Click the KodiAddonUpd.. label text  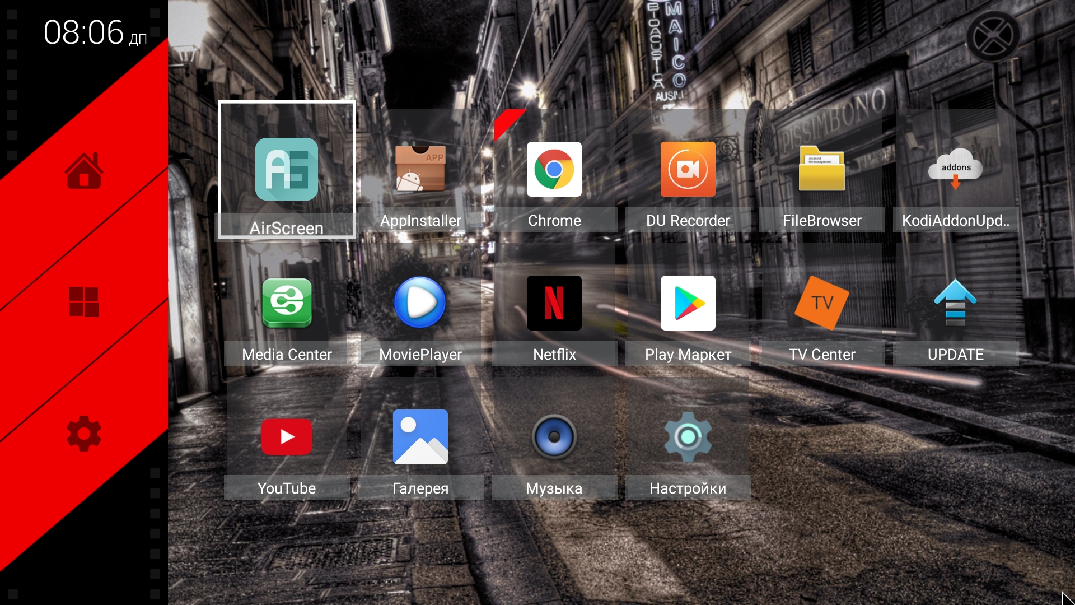pos(956,221)
